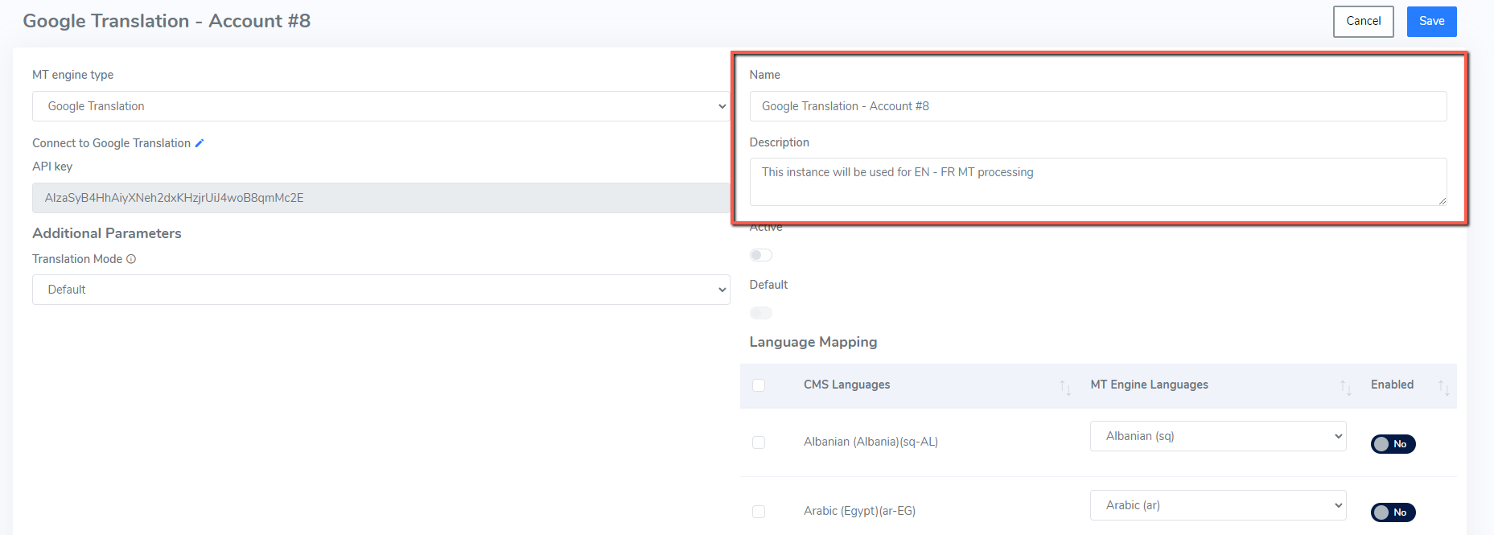1494x535 pixels.
Task: Click the info icon next to Translation Mode
Action: (x=131, y=259)
